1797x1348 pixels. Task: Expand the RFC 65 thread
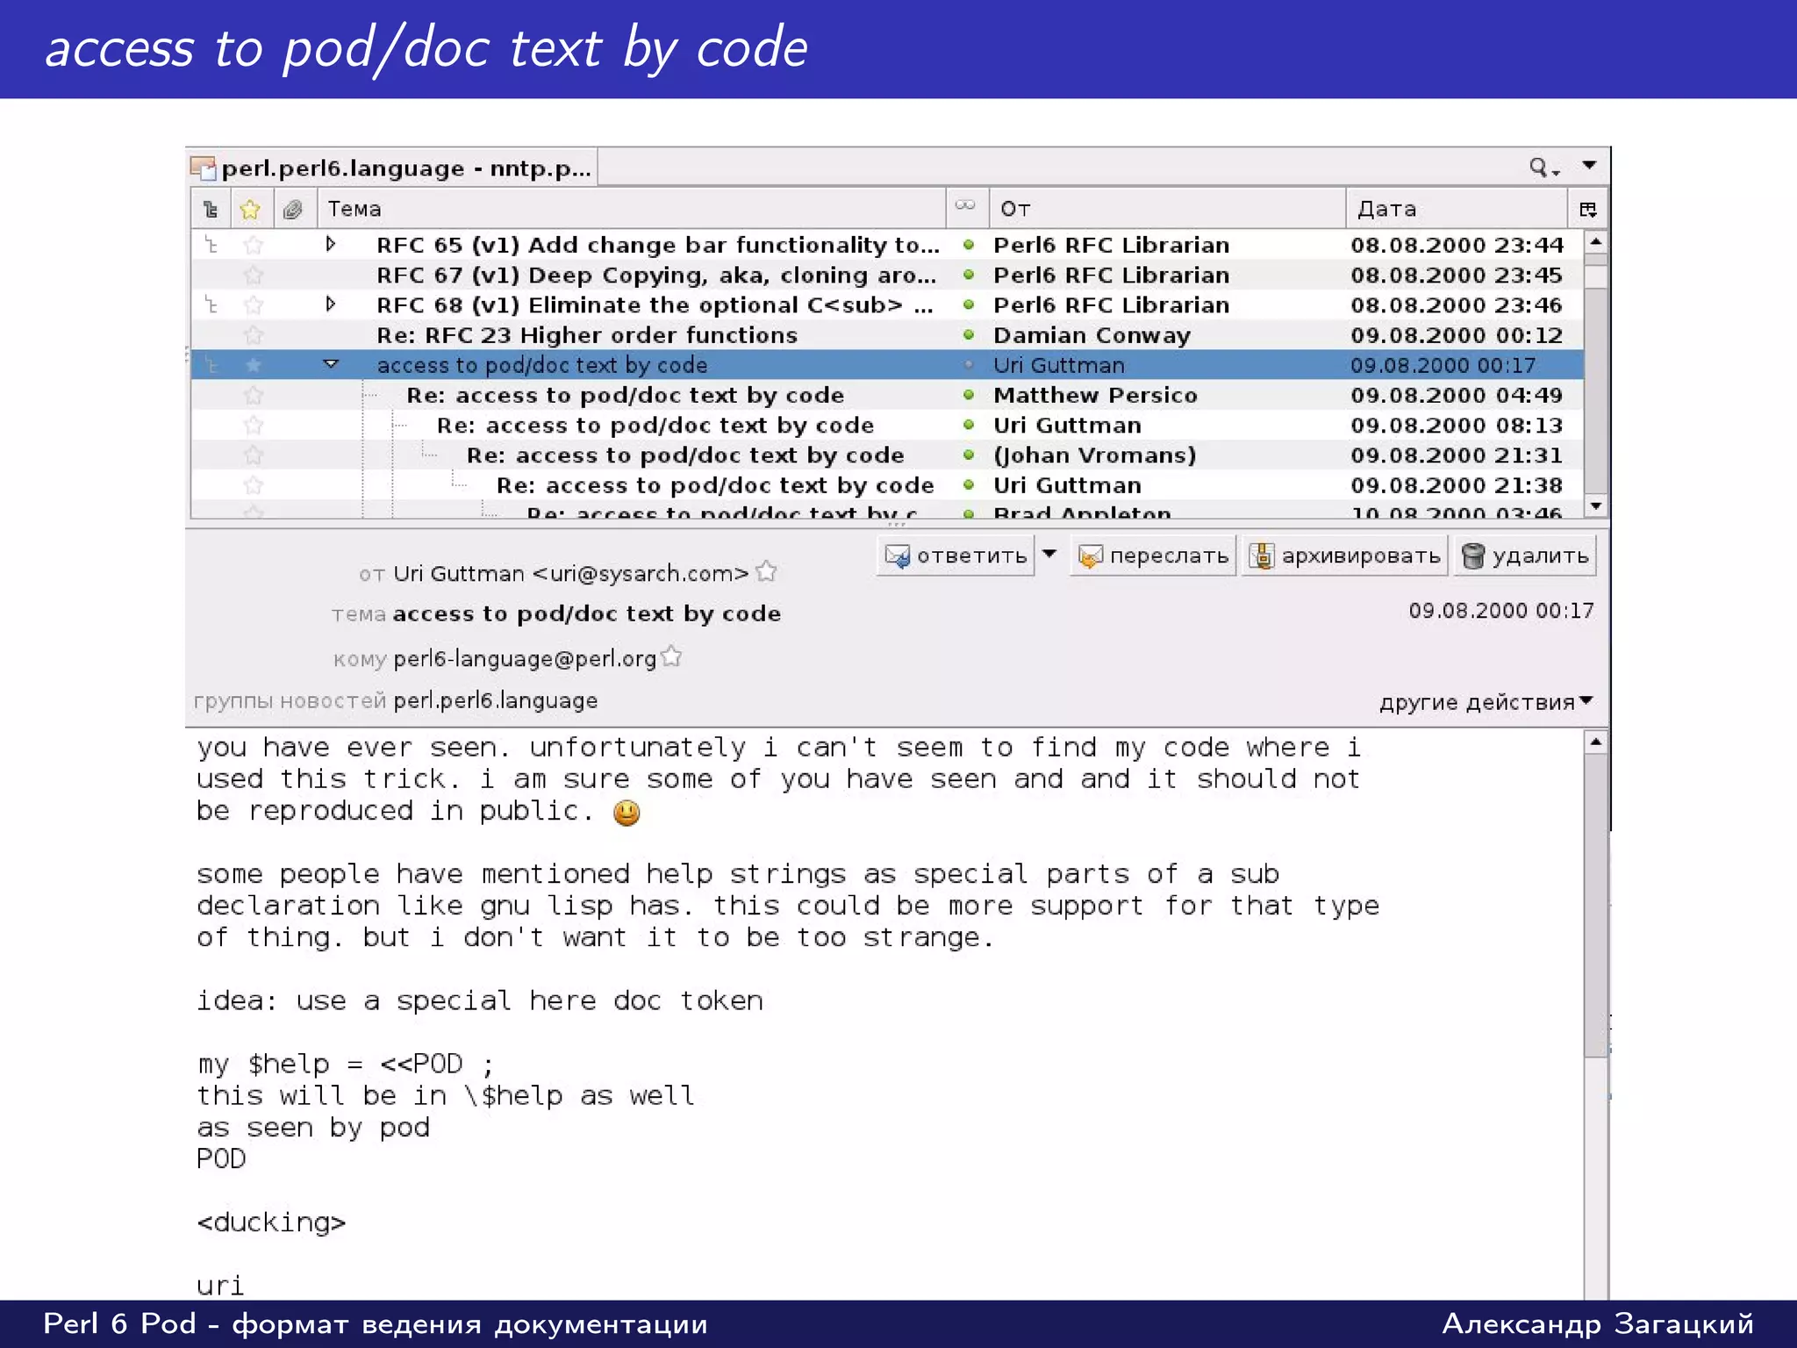click(x=331, y=244)
